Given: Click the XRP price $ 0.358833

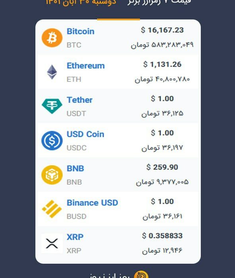Looking at the screenshot, I should point(162,236).
